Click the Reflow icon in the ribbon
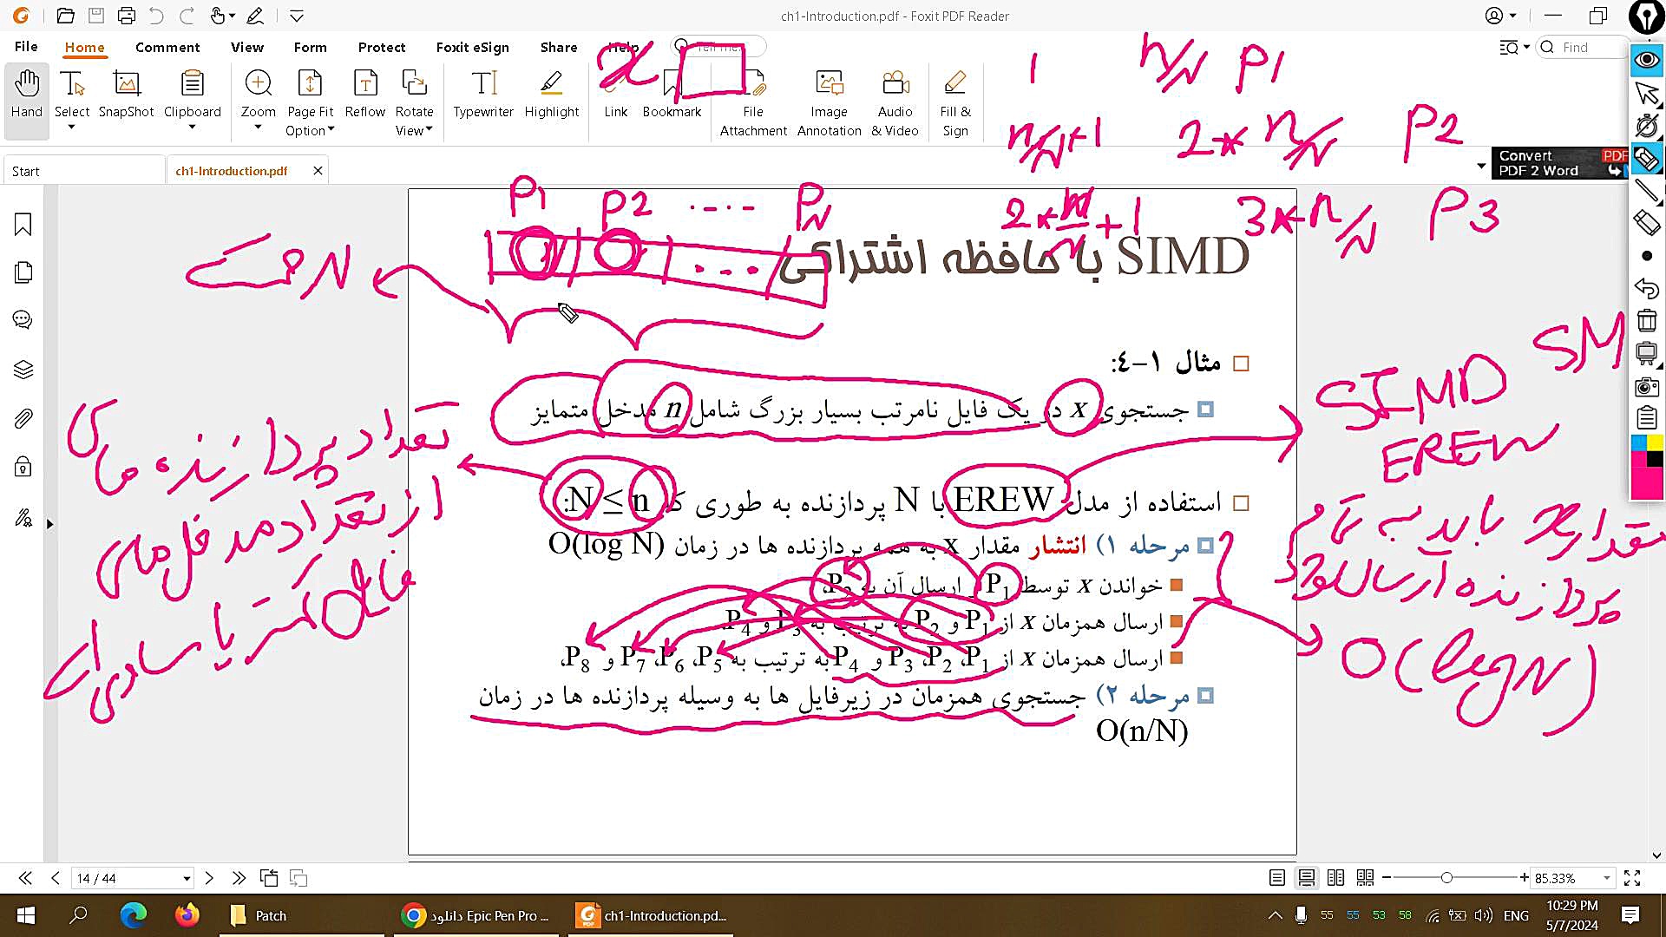Image resolution: width=1666 pixels, height=937 pixels. click(x=365, y=83)
